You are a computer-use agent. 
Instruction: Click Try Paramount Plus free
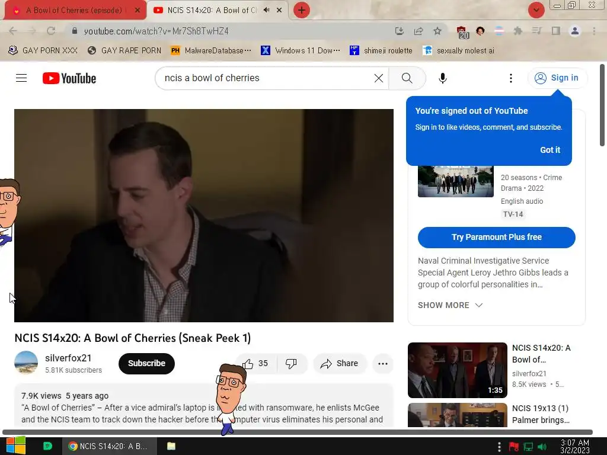[x=496, y=237]
